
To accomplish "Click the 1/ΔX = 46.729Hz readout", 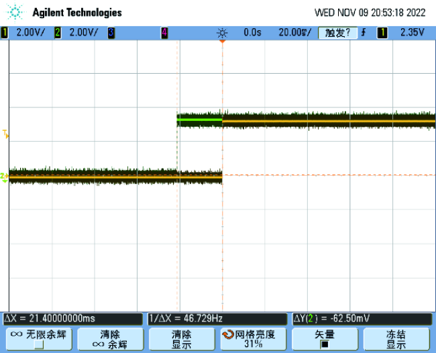I will (x=217, y=319).
